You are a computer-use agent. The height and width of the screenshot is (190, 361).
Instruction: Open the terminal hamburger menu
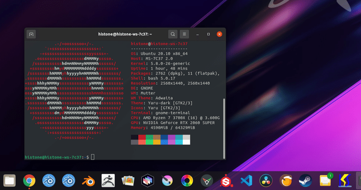(185, 34)
